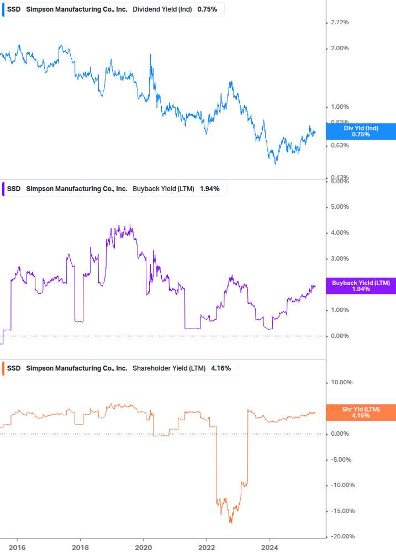Click the SSD Dividend Yield (Ind) legend label

point(113,9)
